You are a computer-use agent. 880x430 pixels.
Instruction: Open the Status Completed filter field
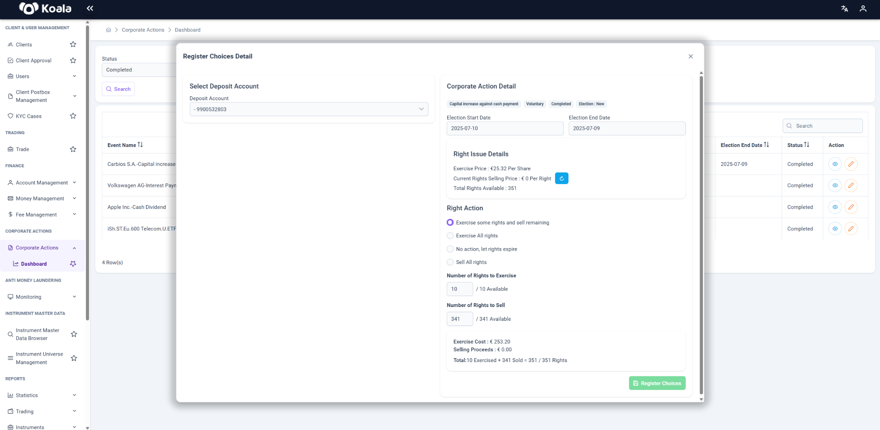139,70
